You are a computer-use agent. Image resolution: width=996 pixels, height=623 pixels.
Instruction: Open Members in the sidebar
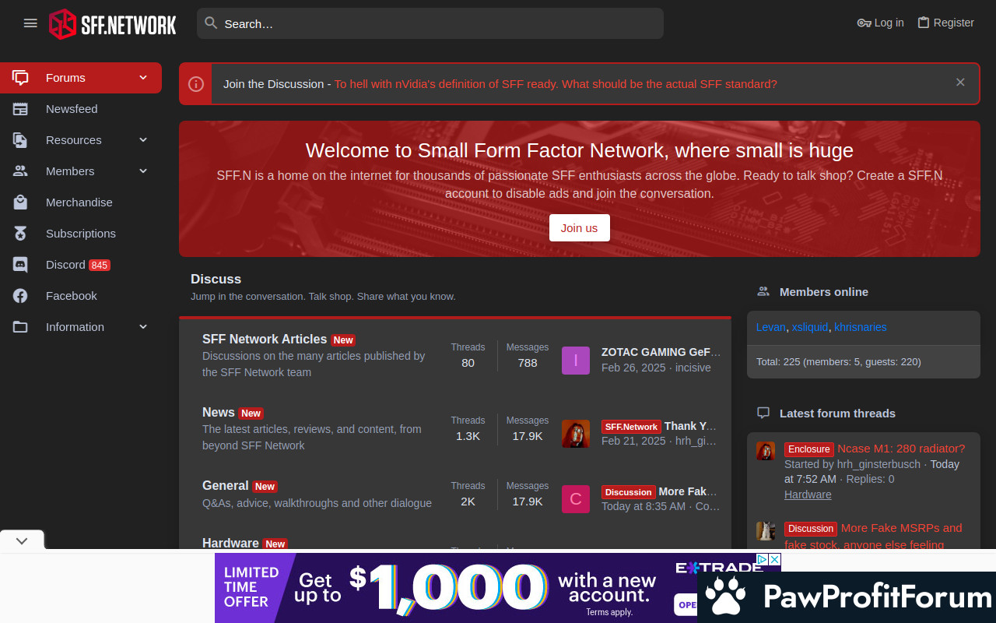tap(70, 171)
